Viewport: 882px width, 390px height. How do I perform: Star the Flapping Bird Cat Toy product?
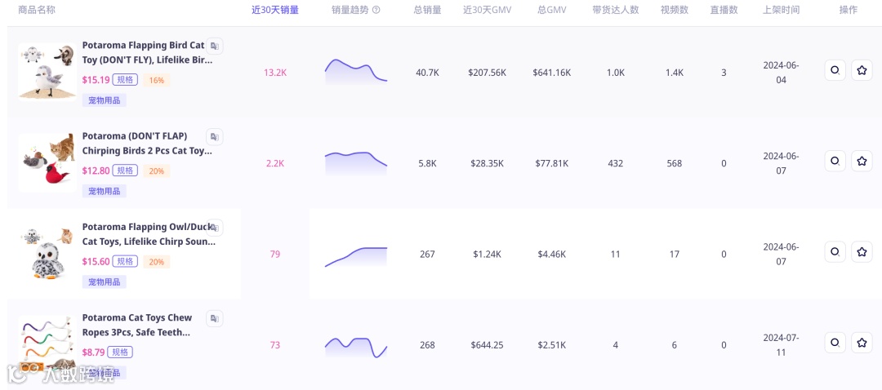point(862,70)
